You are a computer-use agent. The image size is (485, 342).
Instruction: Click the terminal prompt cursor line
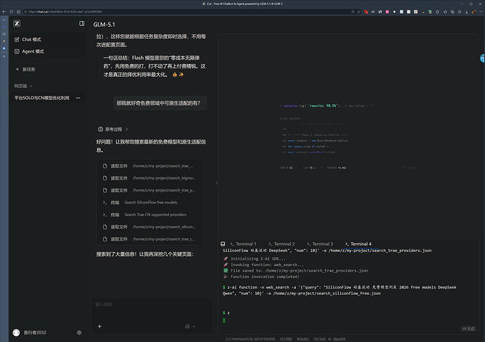(x=224, y=320)
